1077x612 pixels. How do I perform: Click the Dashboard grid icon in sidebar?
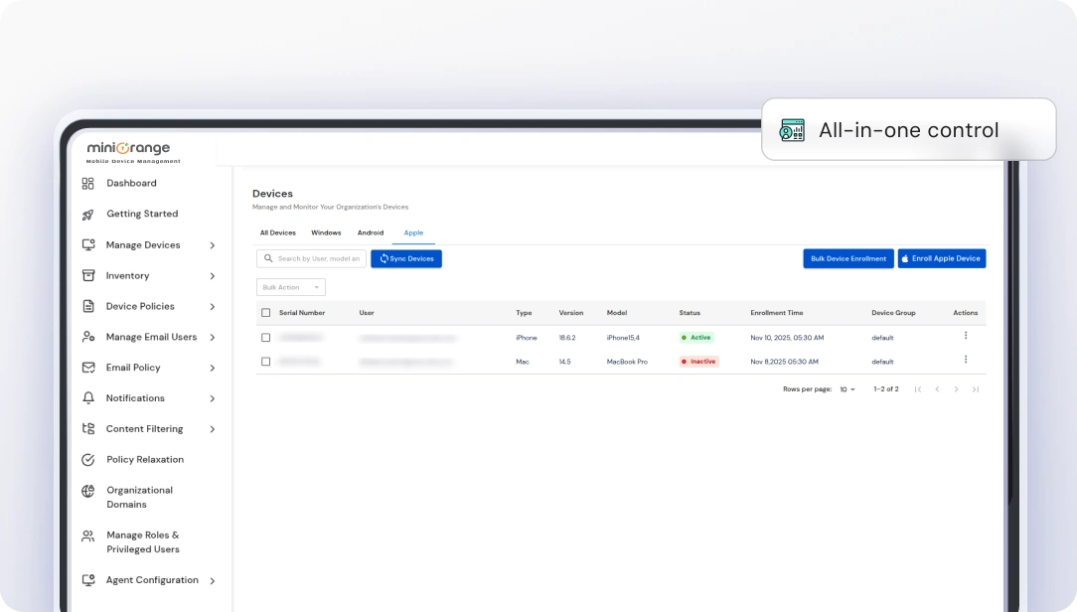87,183
